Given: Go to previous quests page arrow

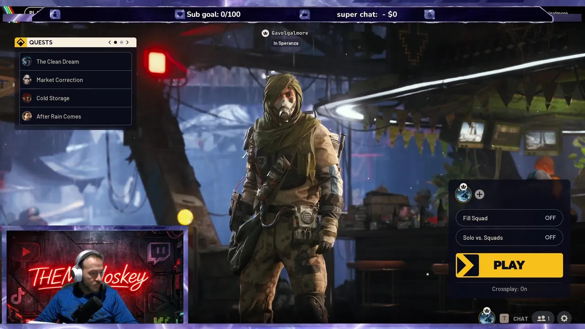Looking at the screenshot, I should (x=110, y=42).
